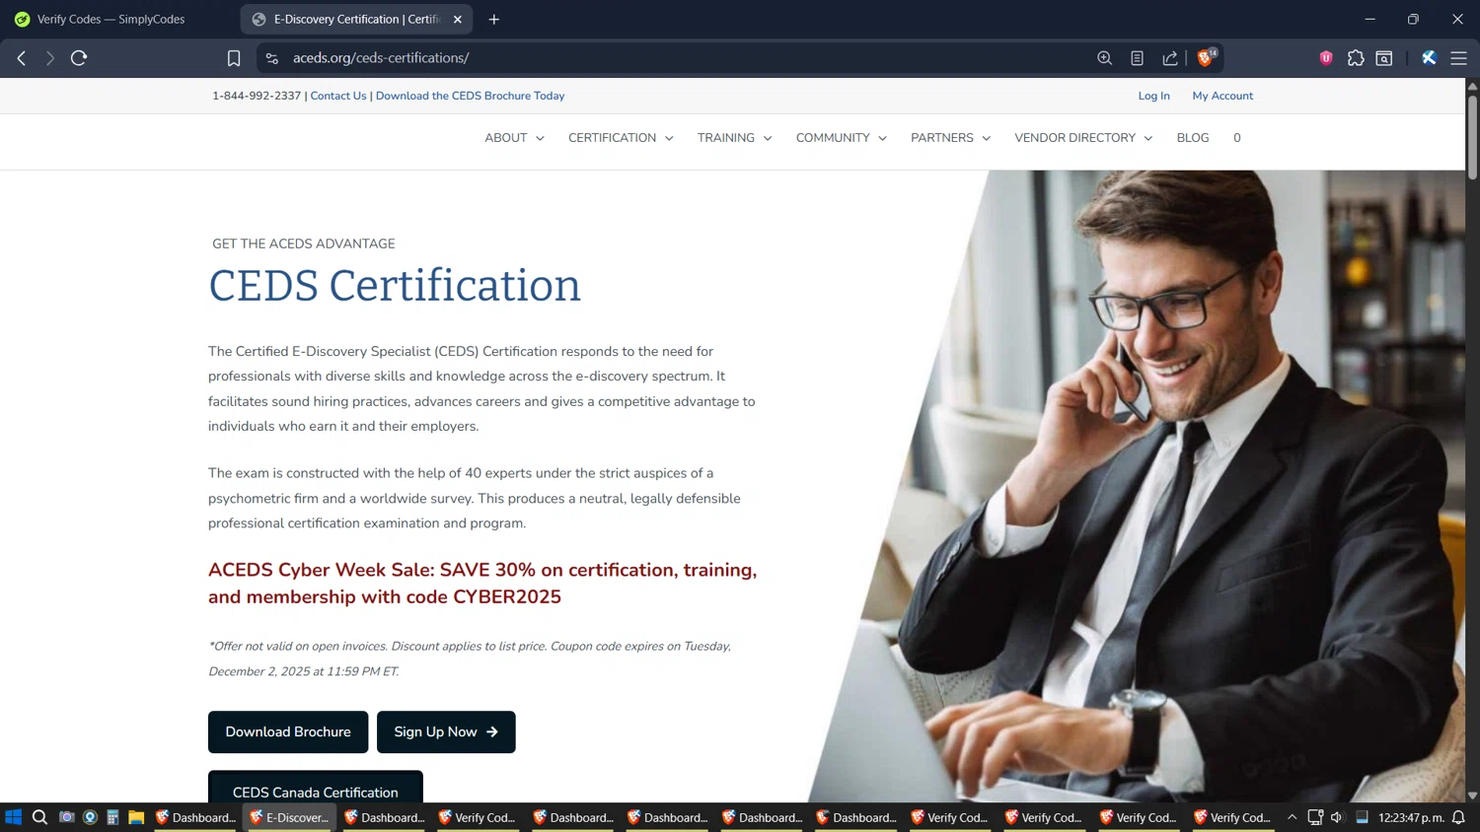Expand the PARTNERS menu

[950, 138]
